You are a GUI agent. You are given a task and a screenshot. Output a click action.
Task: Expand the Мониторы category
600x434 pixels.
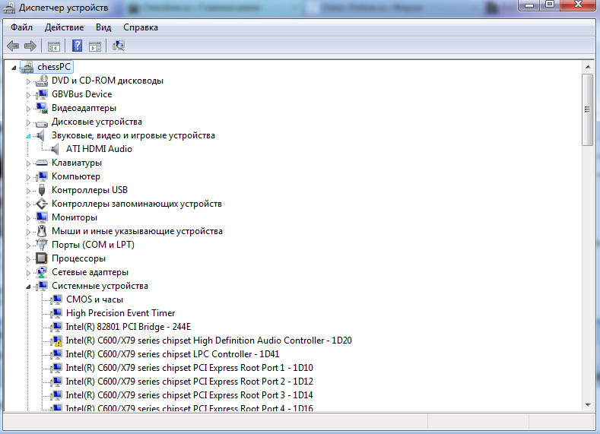coord(28,218)
